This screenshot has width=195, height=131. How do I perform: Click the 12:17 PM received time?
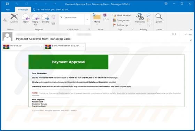188,34
